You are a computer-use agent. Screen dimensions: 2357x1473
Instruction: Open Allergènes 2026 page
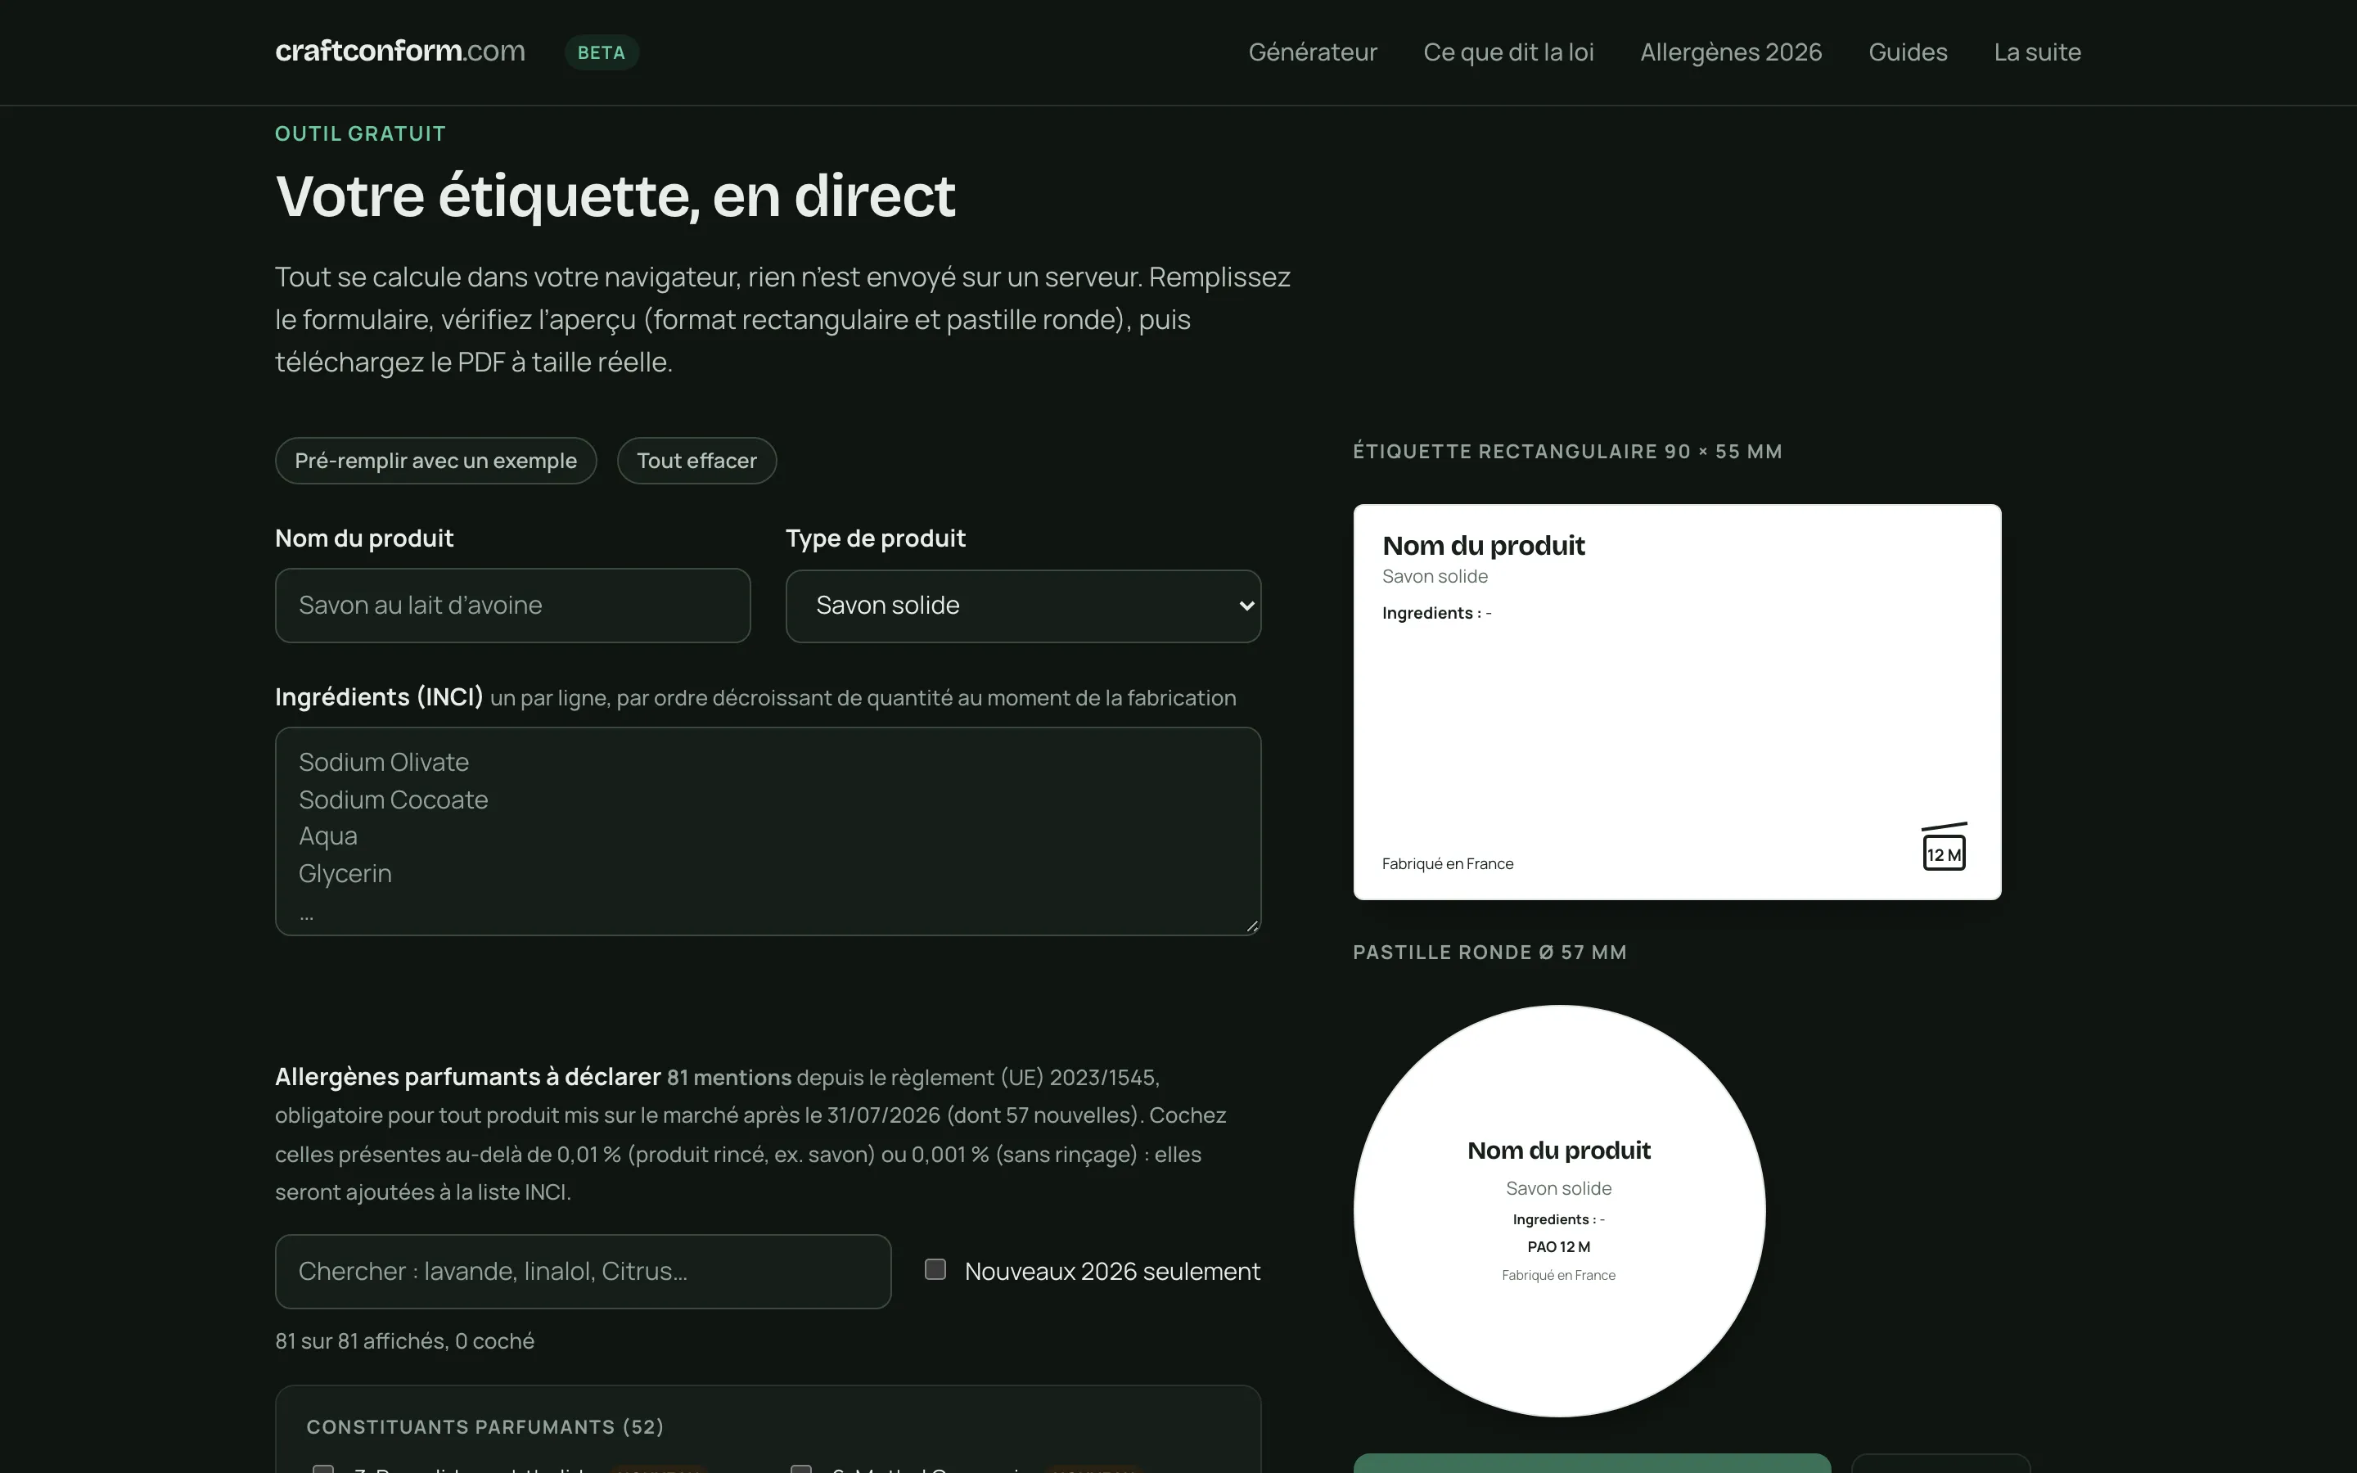pos(1731,52)
